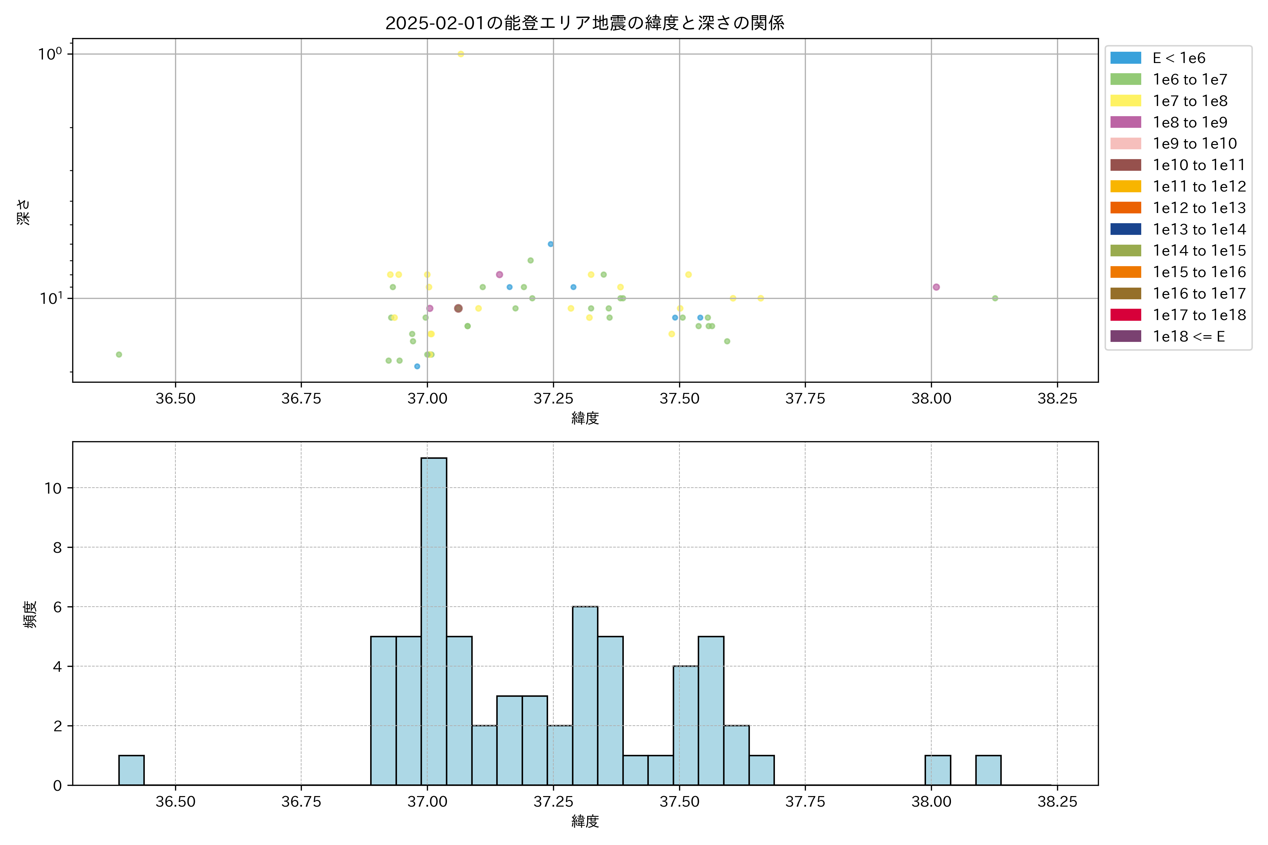Click the leftmost green scatter point
Image resolution: width=1268 pixels, height=845 pixels.
pyautogui.click(x=119, y=355)
